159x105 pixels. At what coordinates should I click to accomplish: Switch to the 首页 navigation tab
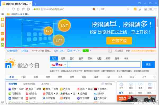click(x=12, y=77)
